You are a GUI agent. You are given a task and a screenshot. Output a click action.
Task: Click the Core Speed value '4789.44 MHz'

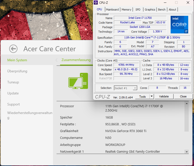[126, 65]
